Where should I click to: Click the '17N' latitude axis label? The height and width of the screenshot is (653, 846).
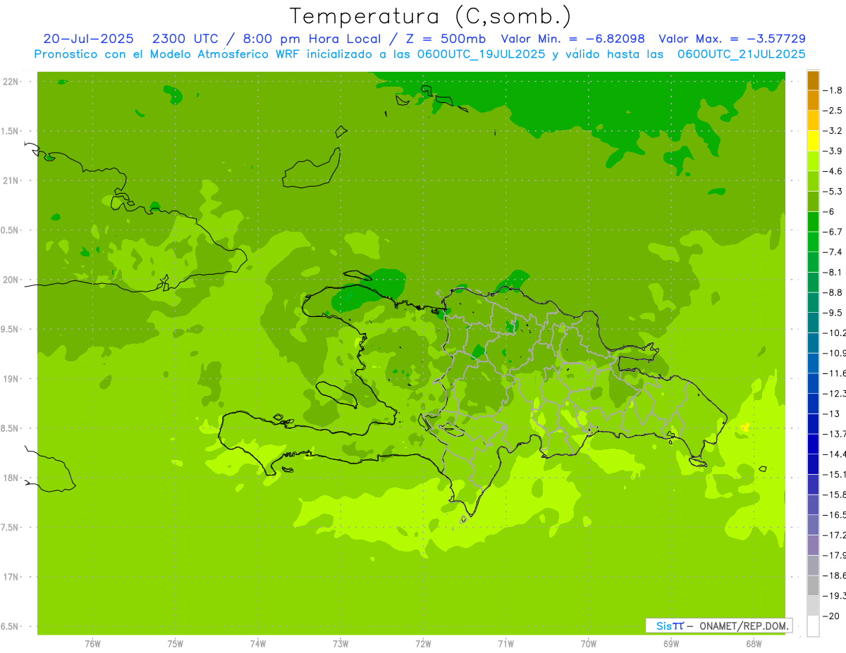[x=10, y=577]
